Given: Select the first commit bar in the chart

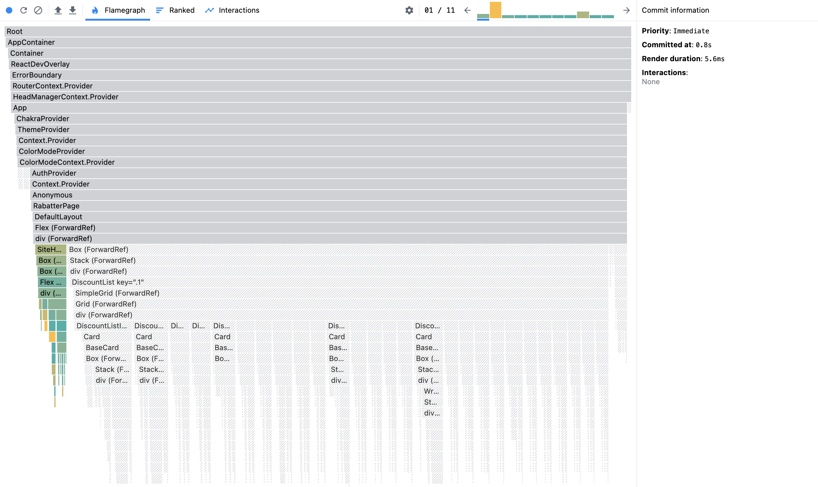Looking at the screenshot, I should click(x=483, y=16).
